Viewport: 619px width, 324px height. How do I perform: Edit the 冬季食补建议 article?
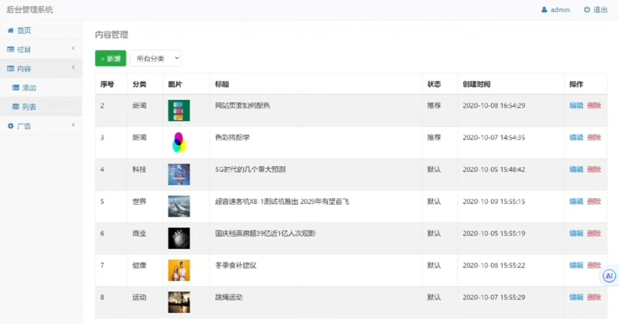point(576,266)
